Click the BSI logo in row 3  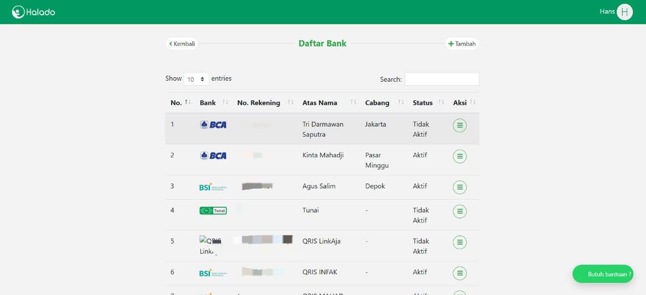213,187
